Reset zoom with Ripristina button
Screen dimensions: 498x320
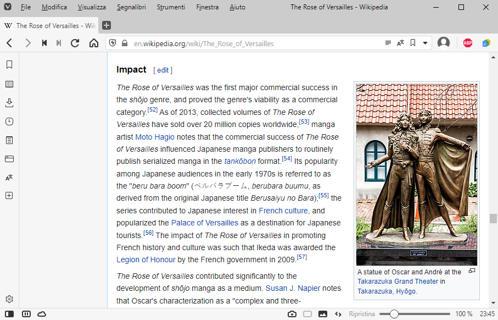[x=362, y=314]
